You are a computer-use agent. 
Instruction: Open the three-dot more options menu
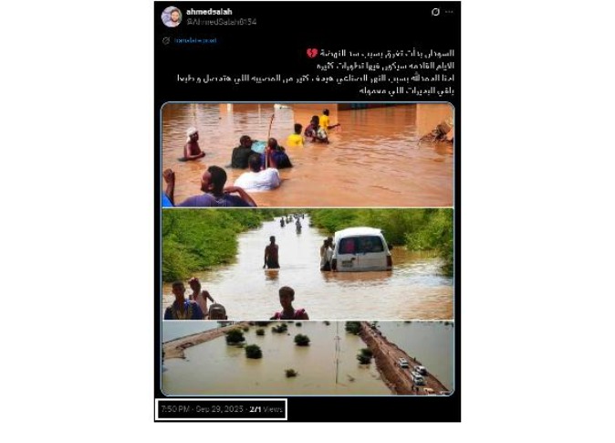coord(449,12)
